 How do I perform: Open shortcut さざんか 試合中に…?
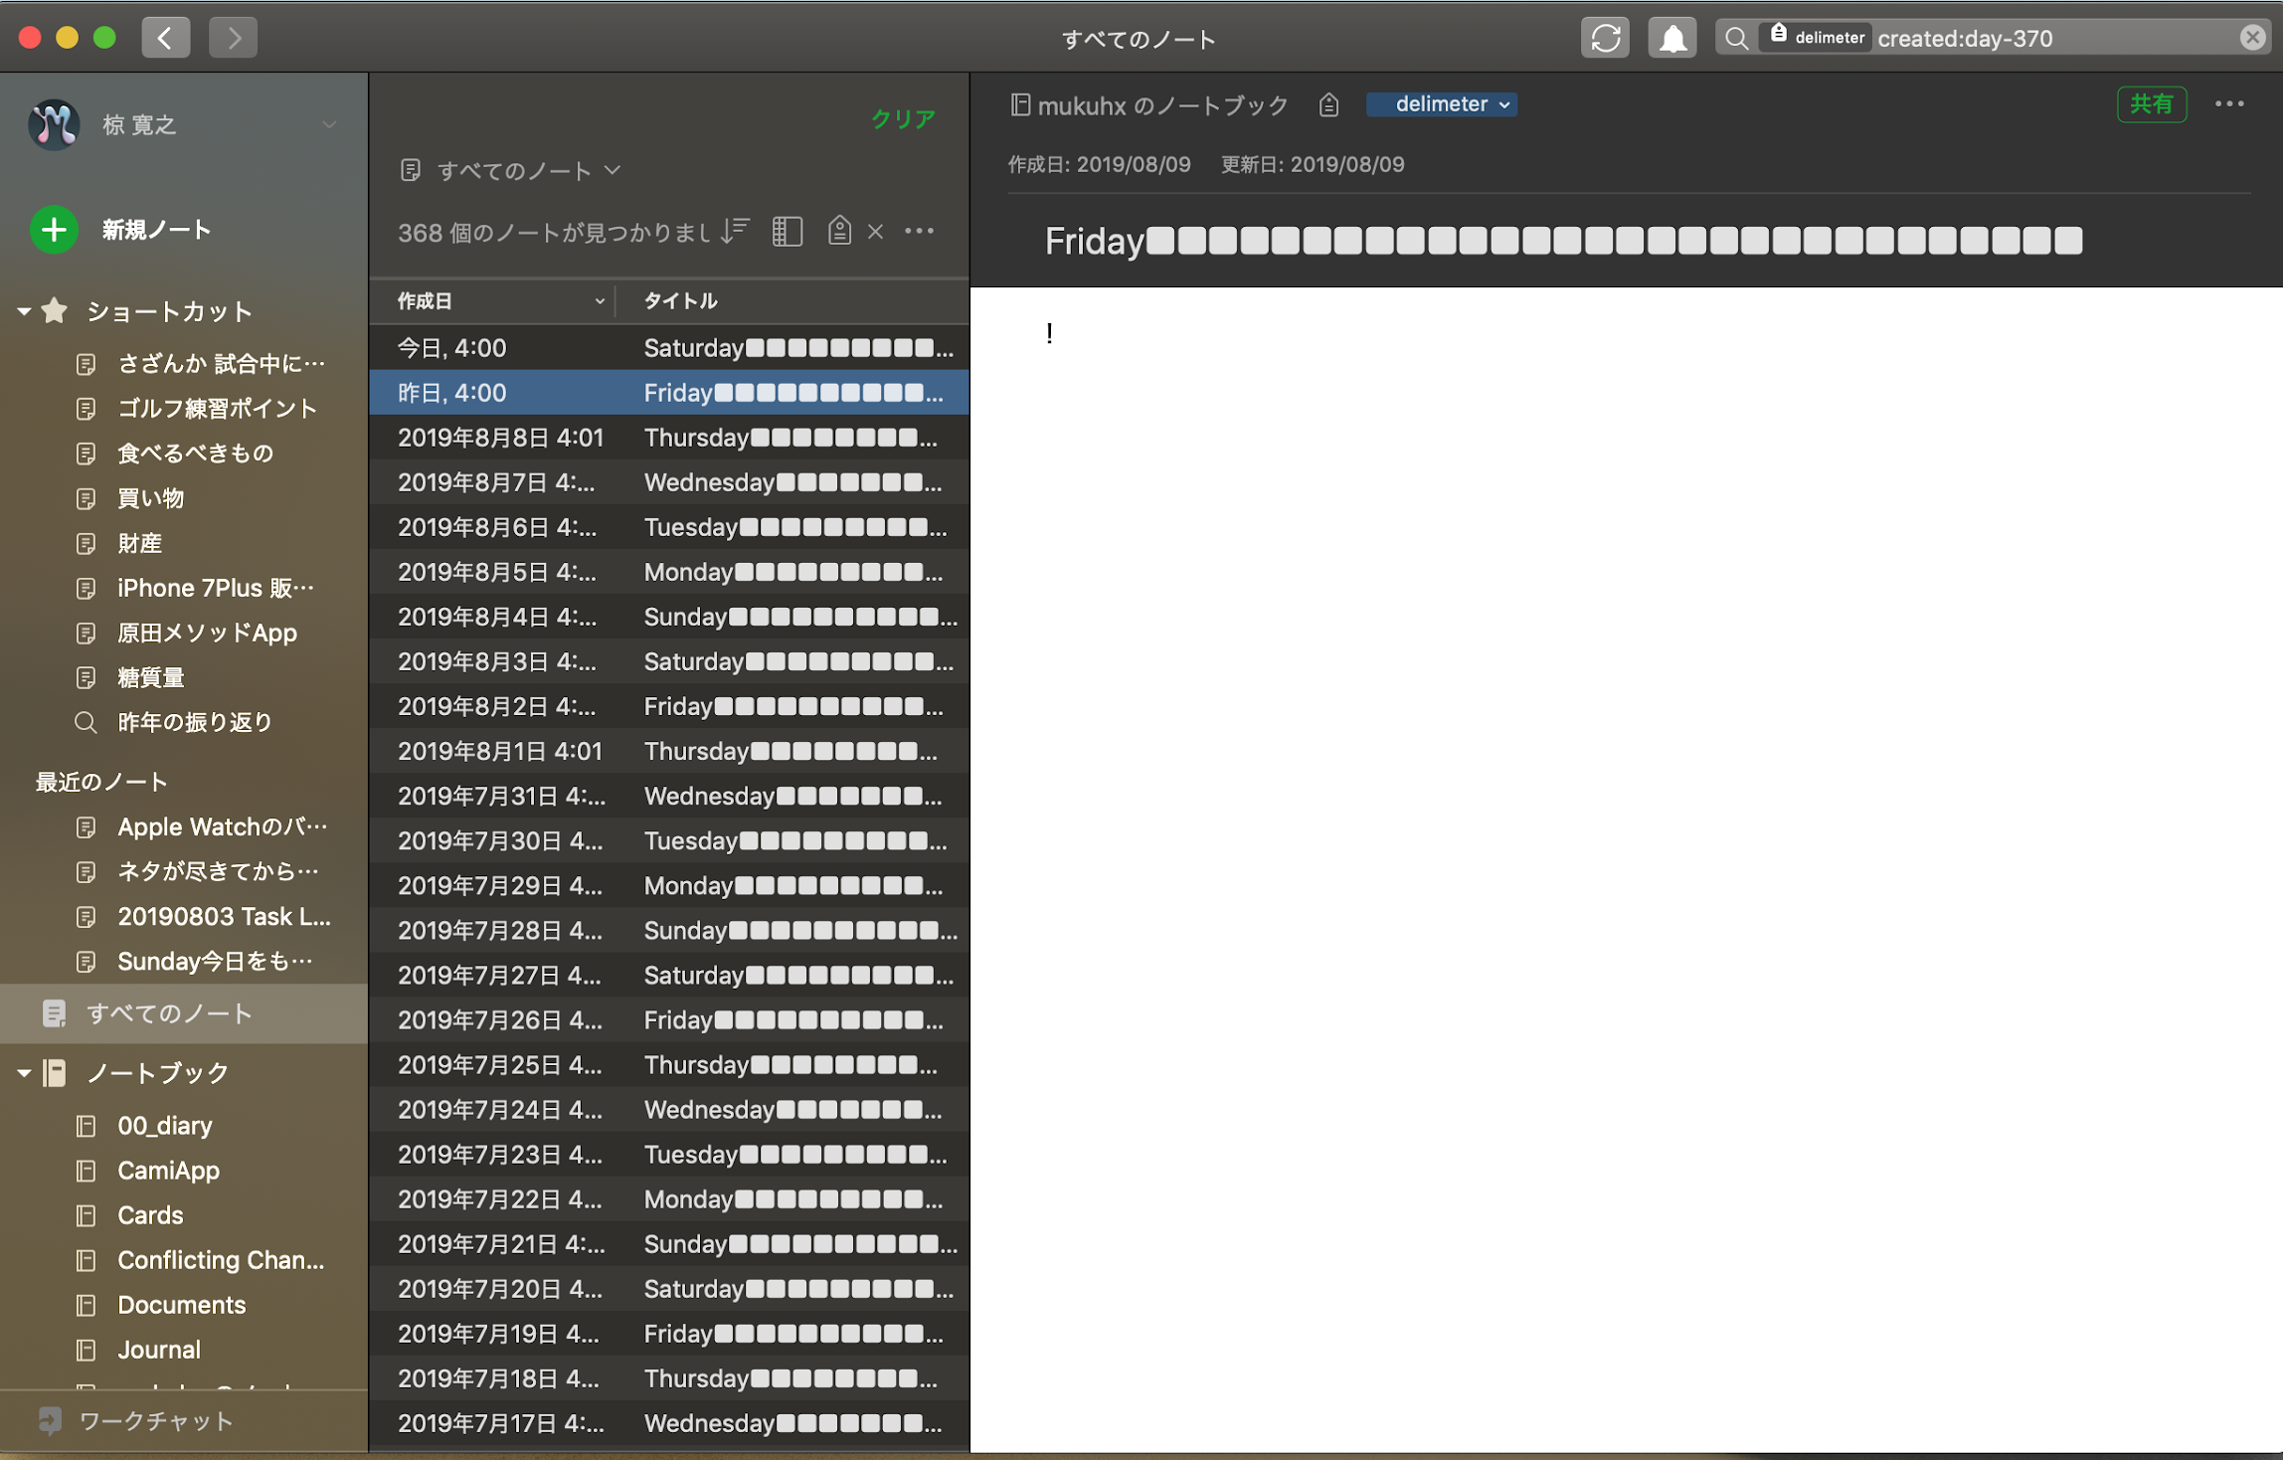point(221,363)
